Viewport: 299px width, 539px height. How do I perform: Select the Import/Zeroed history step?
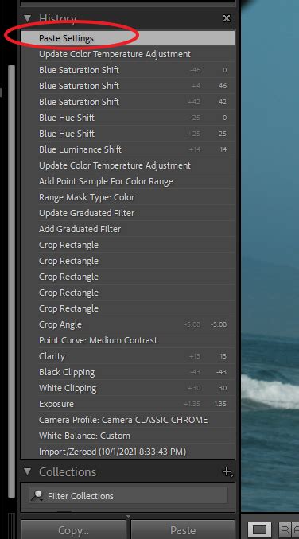point(128,452)
